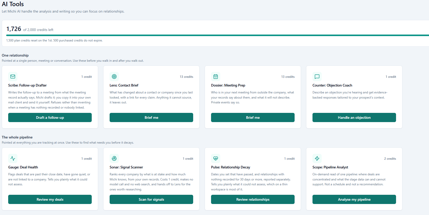Click the Handle an objection button
This screenshot has width=429, height=215.
(x=354, y=117)
